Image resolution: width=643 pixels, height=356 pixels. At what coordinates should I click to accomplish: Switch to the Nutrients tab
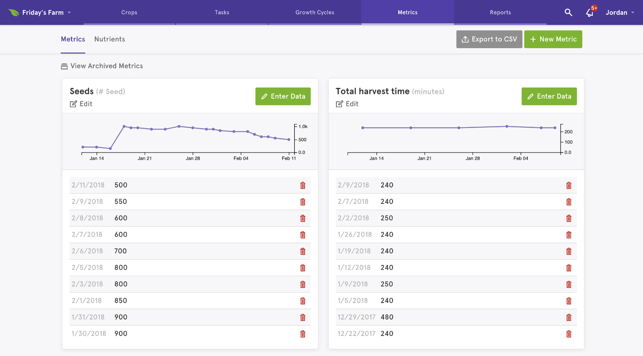pos(109,39)
